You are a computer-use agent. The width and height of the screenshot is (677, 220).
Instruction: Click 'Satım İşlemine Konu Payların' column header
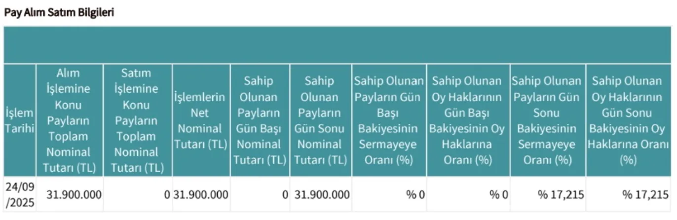point(137,120)
